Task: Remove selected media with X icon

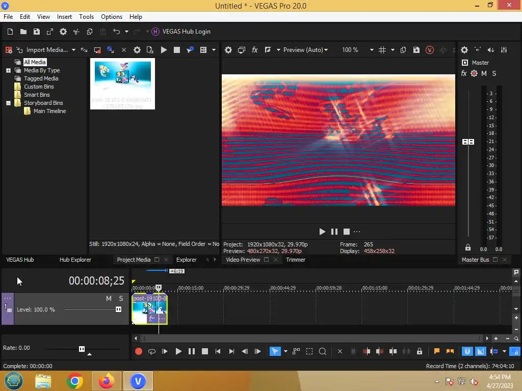Action: click(123, 50)
